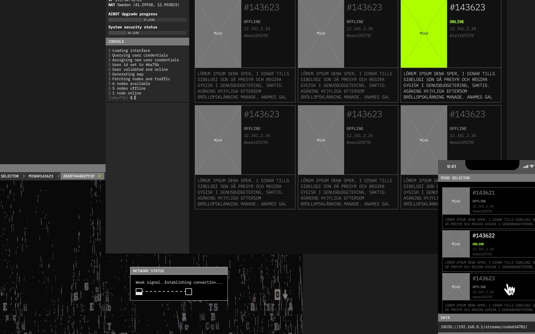Screen dimensions: 535x334
Task: Click chevron between SELECTOR and MIND#143623
Action: (x=24, y=176)
